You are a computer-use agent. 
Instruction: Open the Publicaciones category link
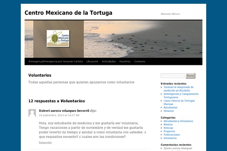coord(172,135)
